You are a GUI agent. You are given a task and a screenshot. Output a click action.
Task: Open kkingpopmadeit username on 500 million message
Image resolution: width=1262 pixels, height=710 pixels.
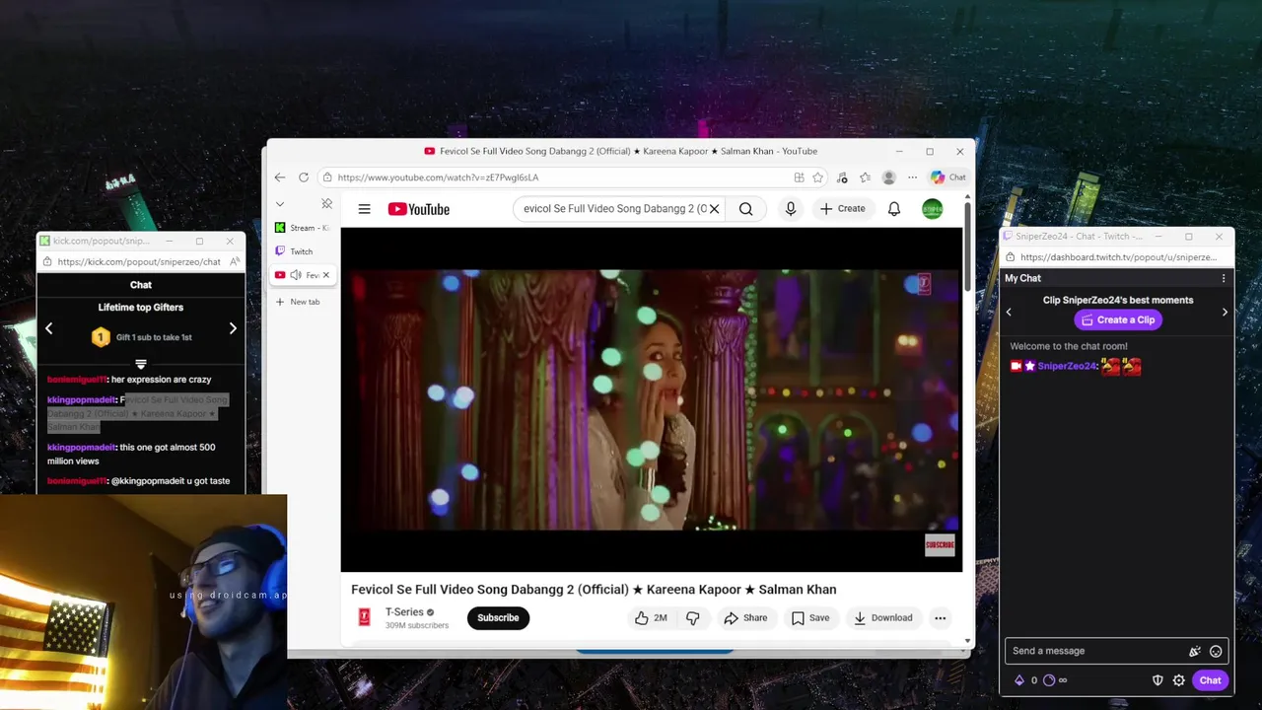tap(81, 448)
